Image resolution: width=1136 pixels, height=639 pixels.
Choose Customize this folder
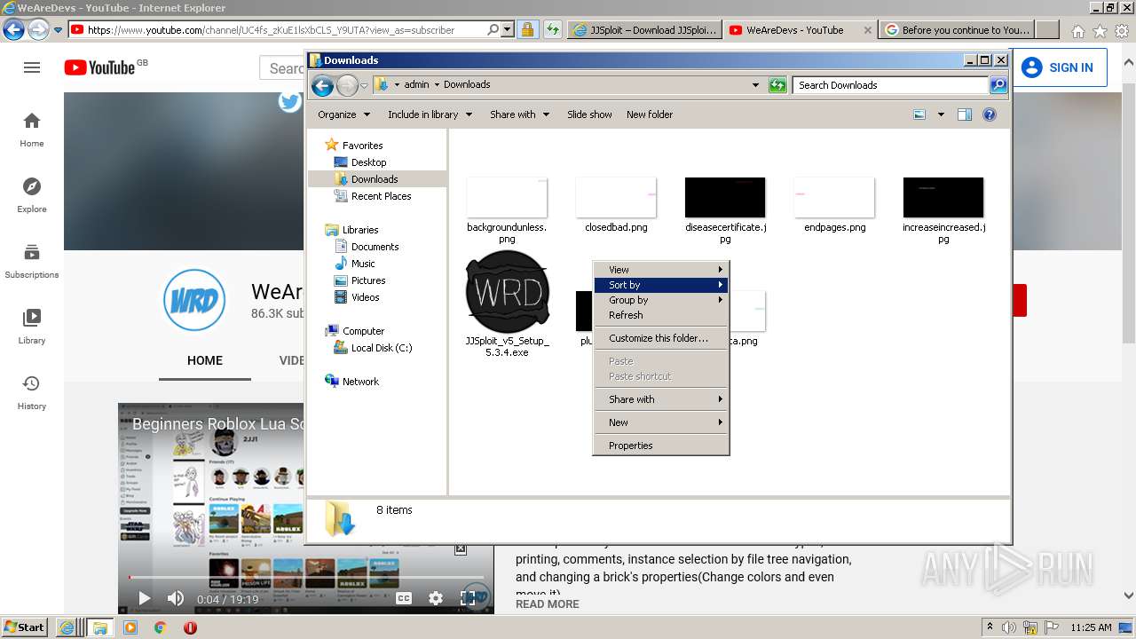(x=661, y=338)
